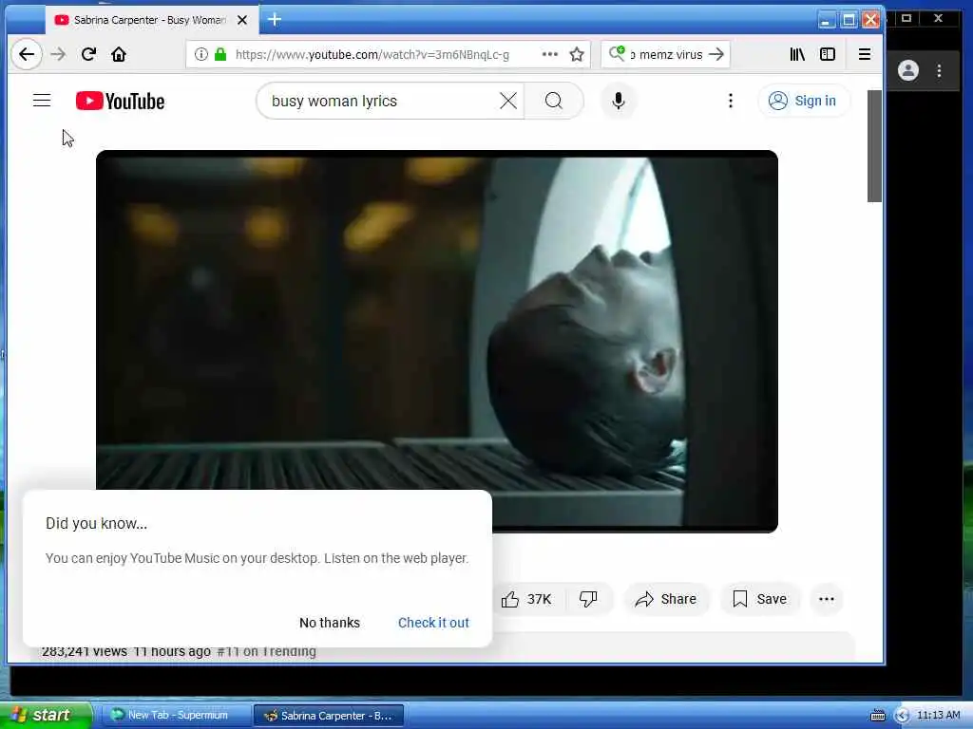Open the browser hamburger menu
Viewport: 973px width, 729px height.
click(x=865, y=54)
